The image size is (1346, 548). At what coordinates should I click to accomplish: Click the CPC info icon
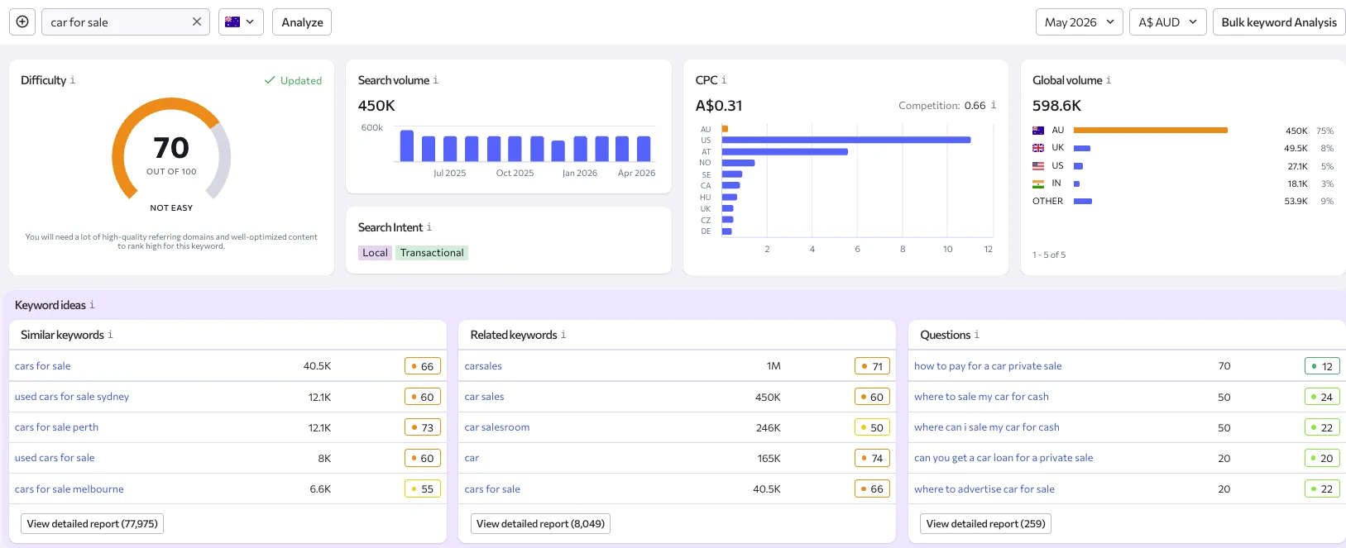click(724, 80)
